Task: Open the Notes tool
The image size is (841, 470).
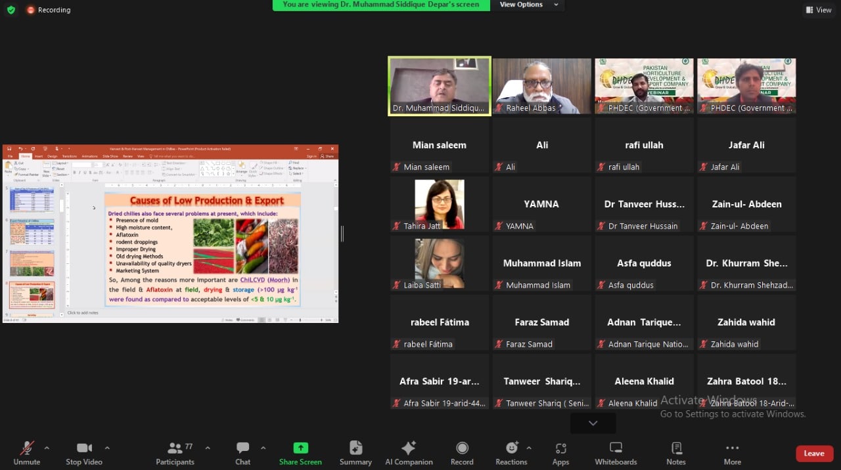Action: [676, 452]
